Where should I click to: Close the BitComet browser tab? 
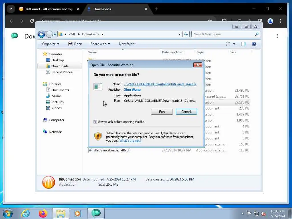click(78, 9)
